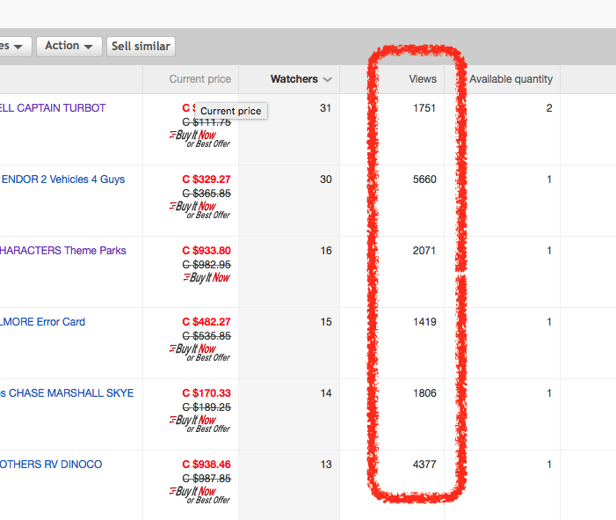Click Buy It Now logo under C $938.46
Viewport: 616px width, 520px height.
197,492
